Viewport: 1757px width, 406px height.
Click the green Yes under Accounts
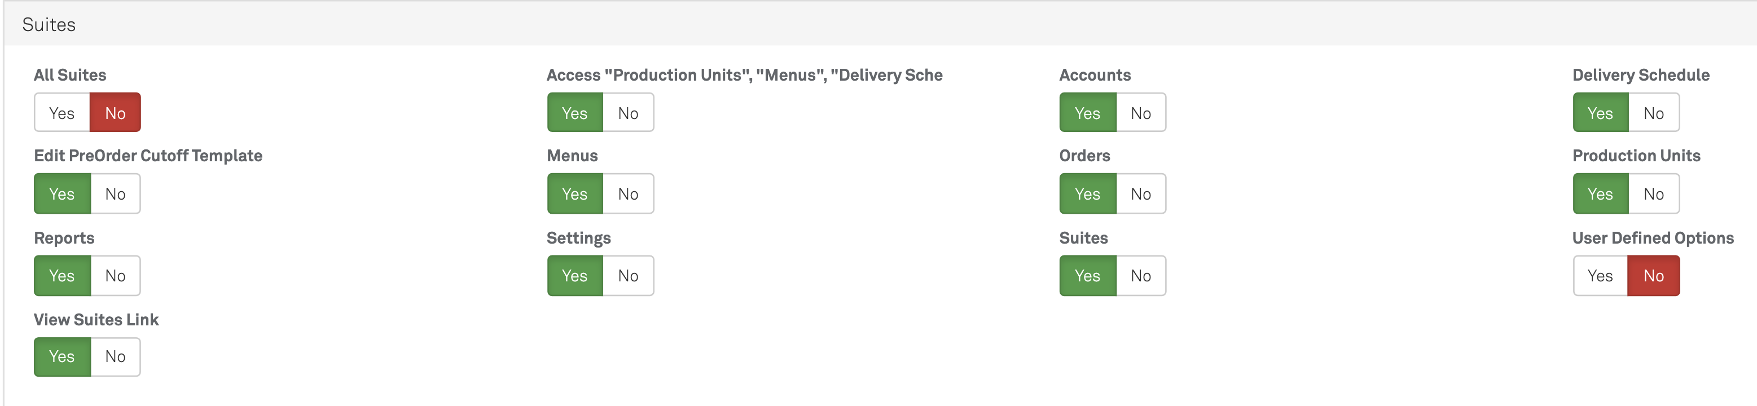click(1087, 113)
